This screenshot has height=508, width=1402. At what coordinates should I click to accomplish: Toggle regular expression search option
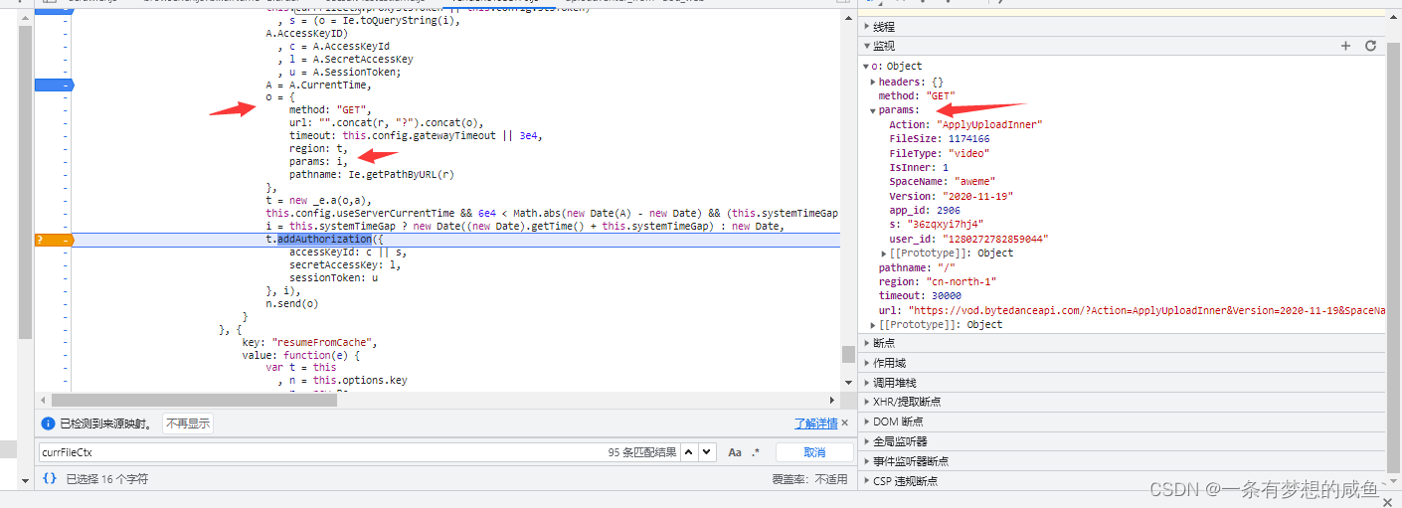[x=755, y=452]
